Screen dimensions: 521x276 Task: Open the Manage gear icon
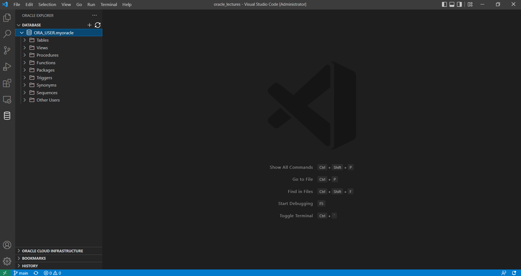click(7, 262)
